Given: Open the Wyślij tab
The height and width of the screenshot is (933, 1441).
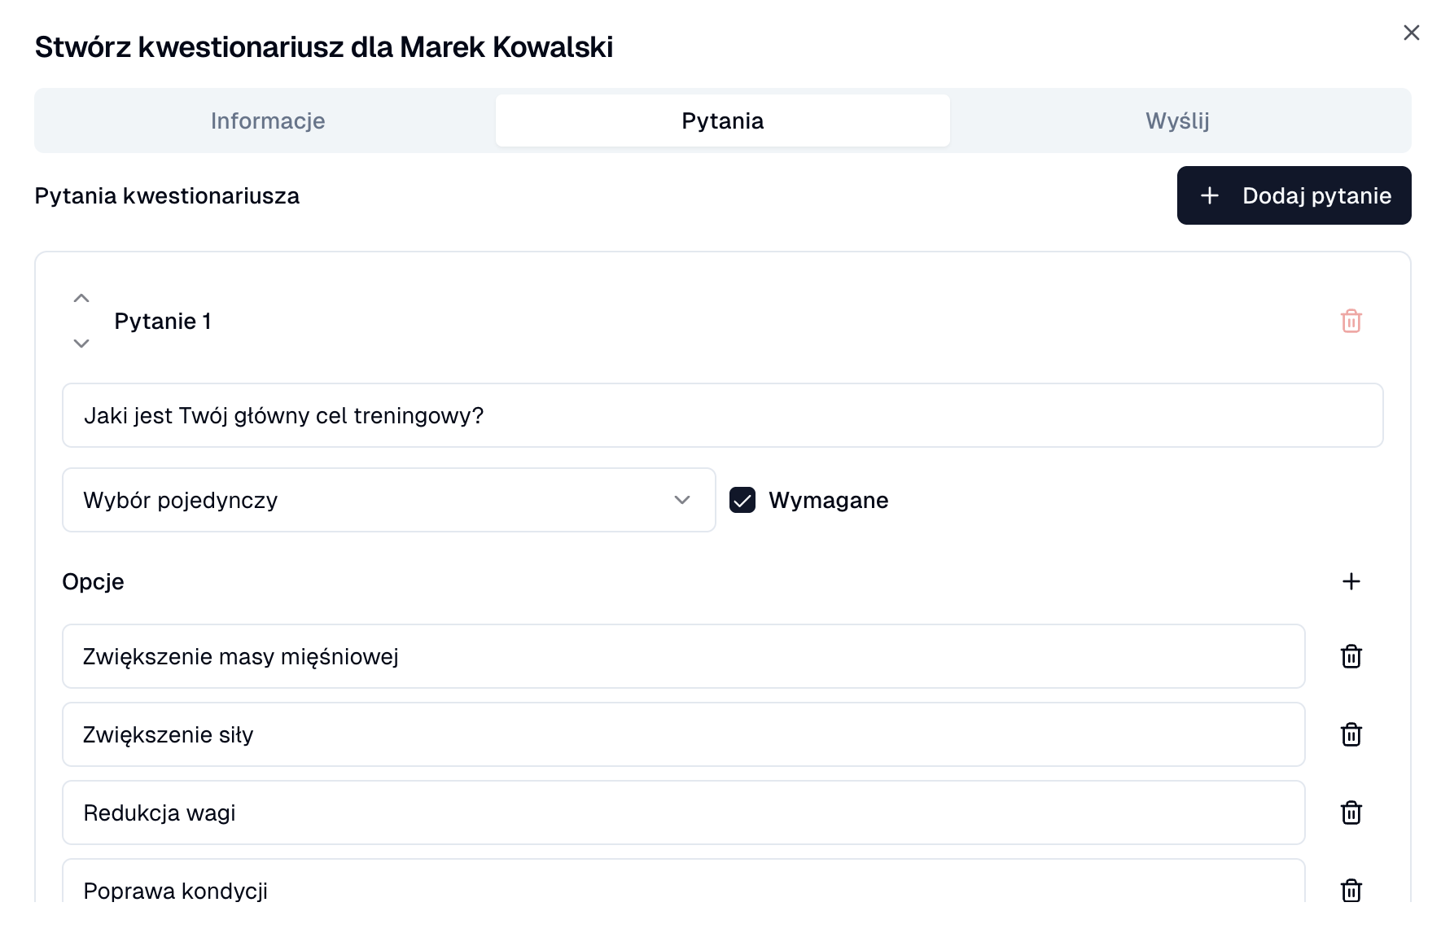Looking at the screenshot, I should pos(1177,120).
